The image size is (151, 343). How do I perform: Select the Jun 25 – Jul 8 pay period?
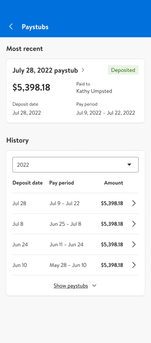(x=65, y=224)
